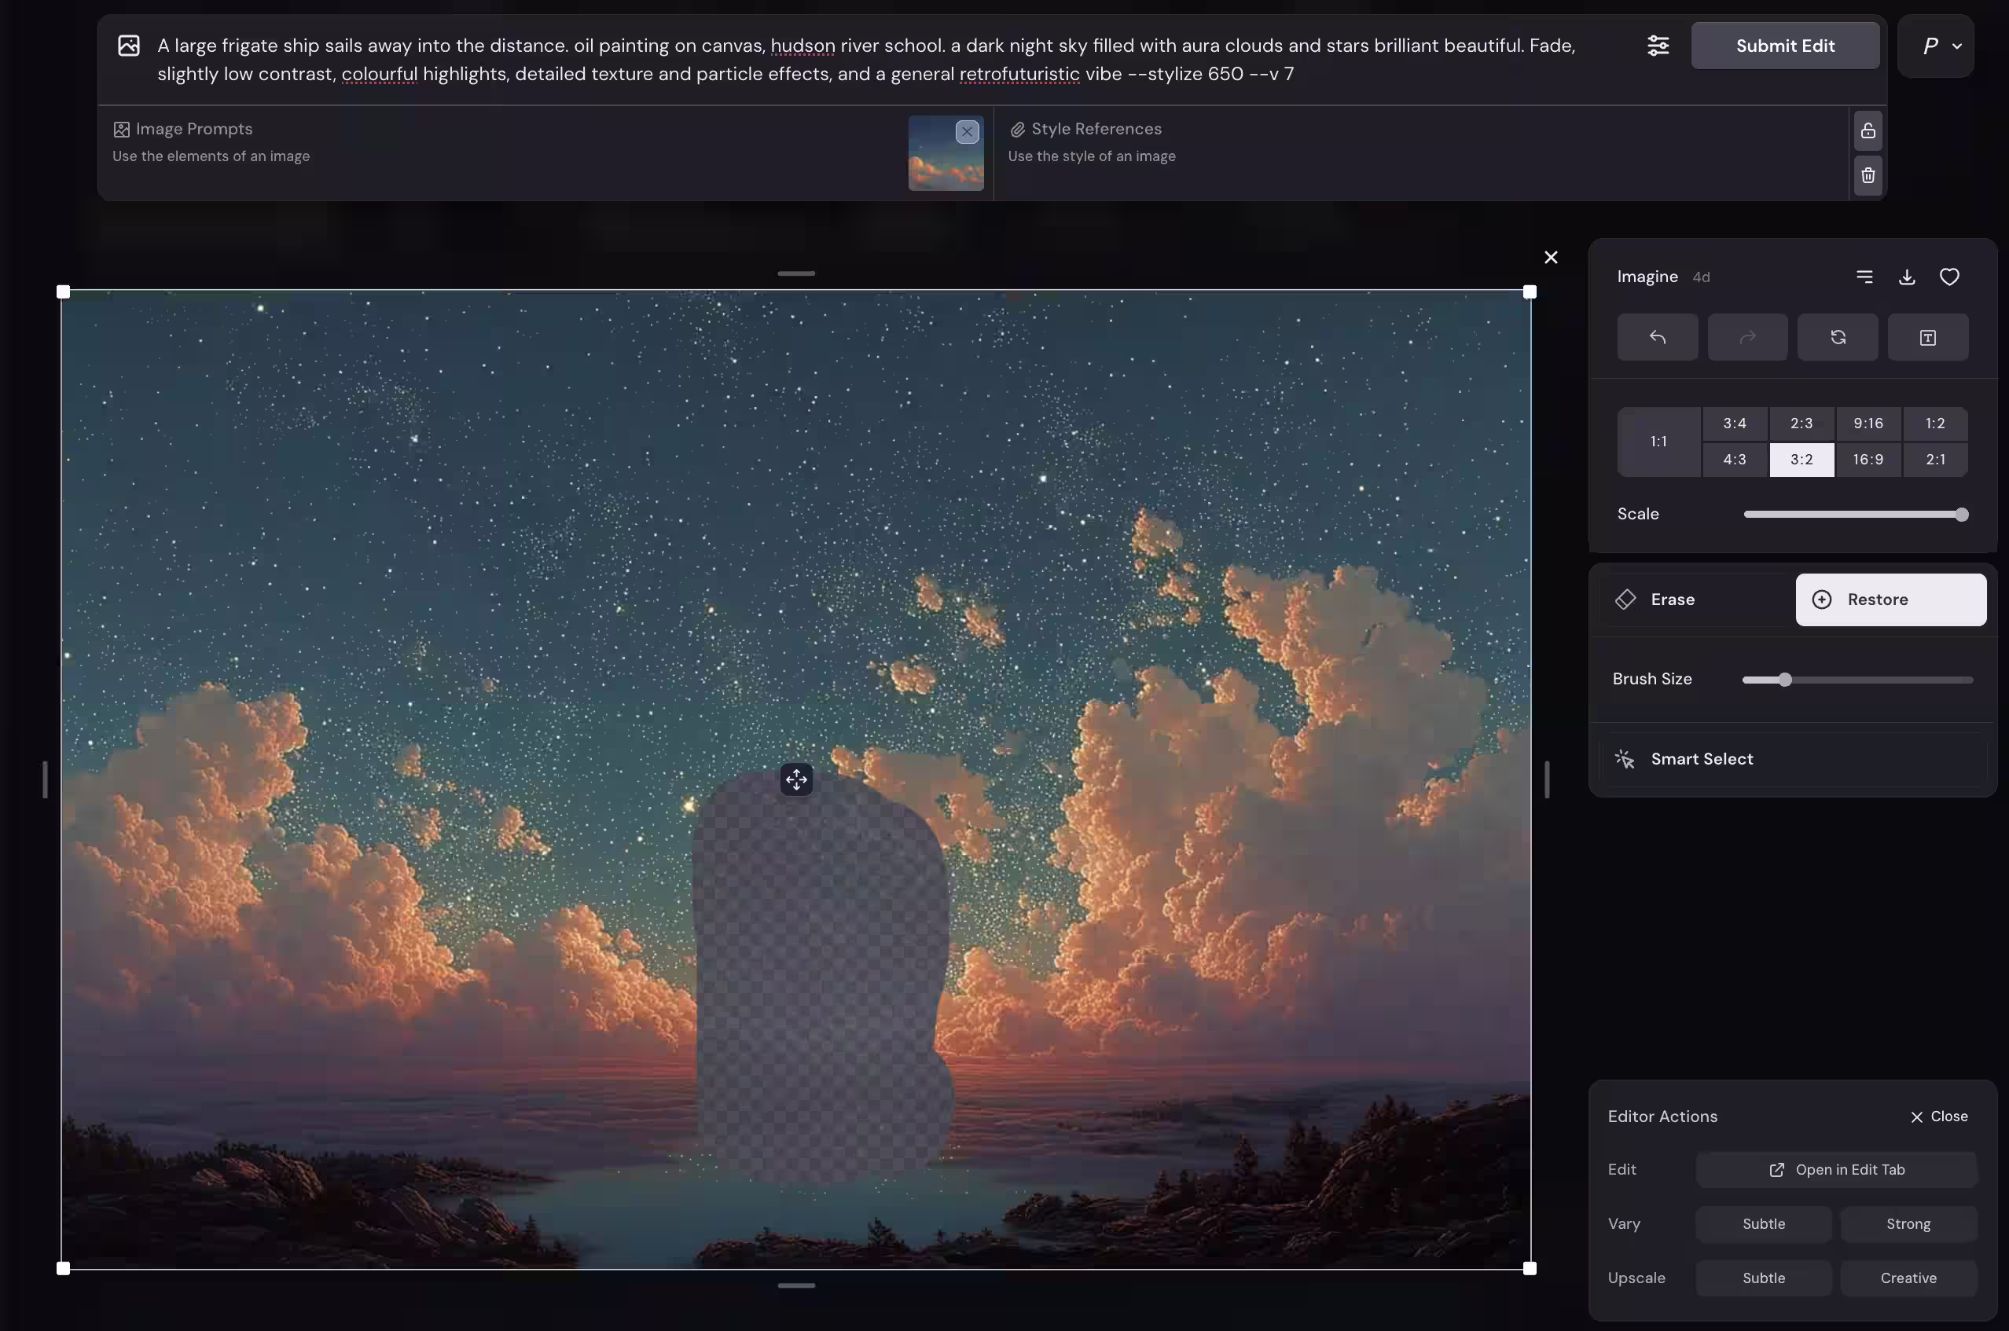Open prompt settings sliders icon

point(1658,46)
